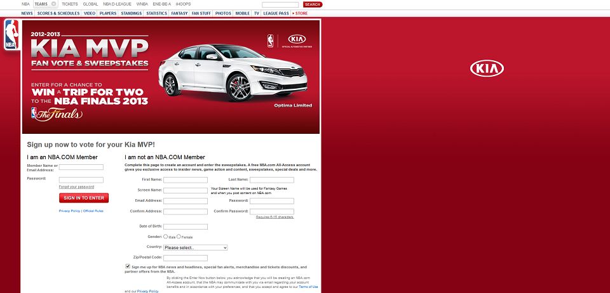Open the STATISTICS tab
The height and width of the screenshot is (293, 610).
156,13
